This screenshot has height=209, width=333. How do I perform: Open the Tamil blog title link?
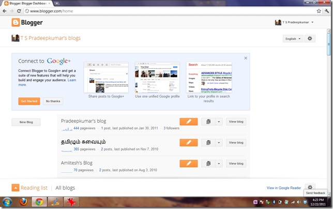(x=83, y=142)
